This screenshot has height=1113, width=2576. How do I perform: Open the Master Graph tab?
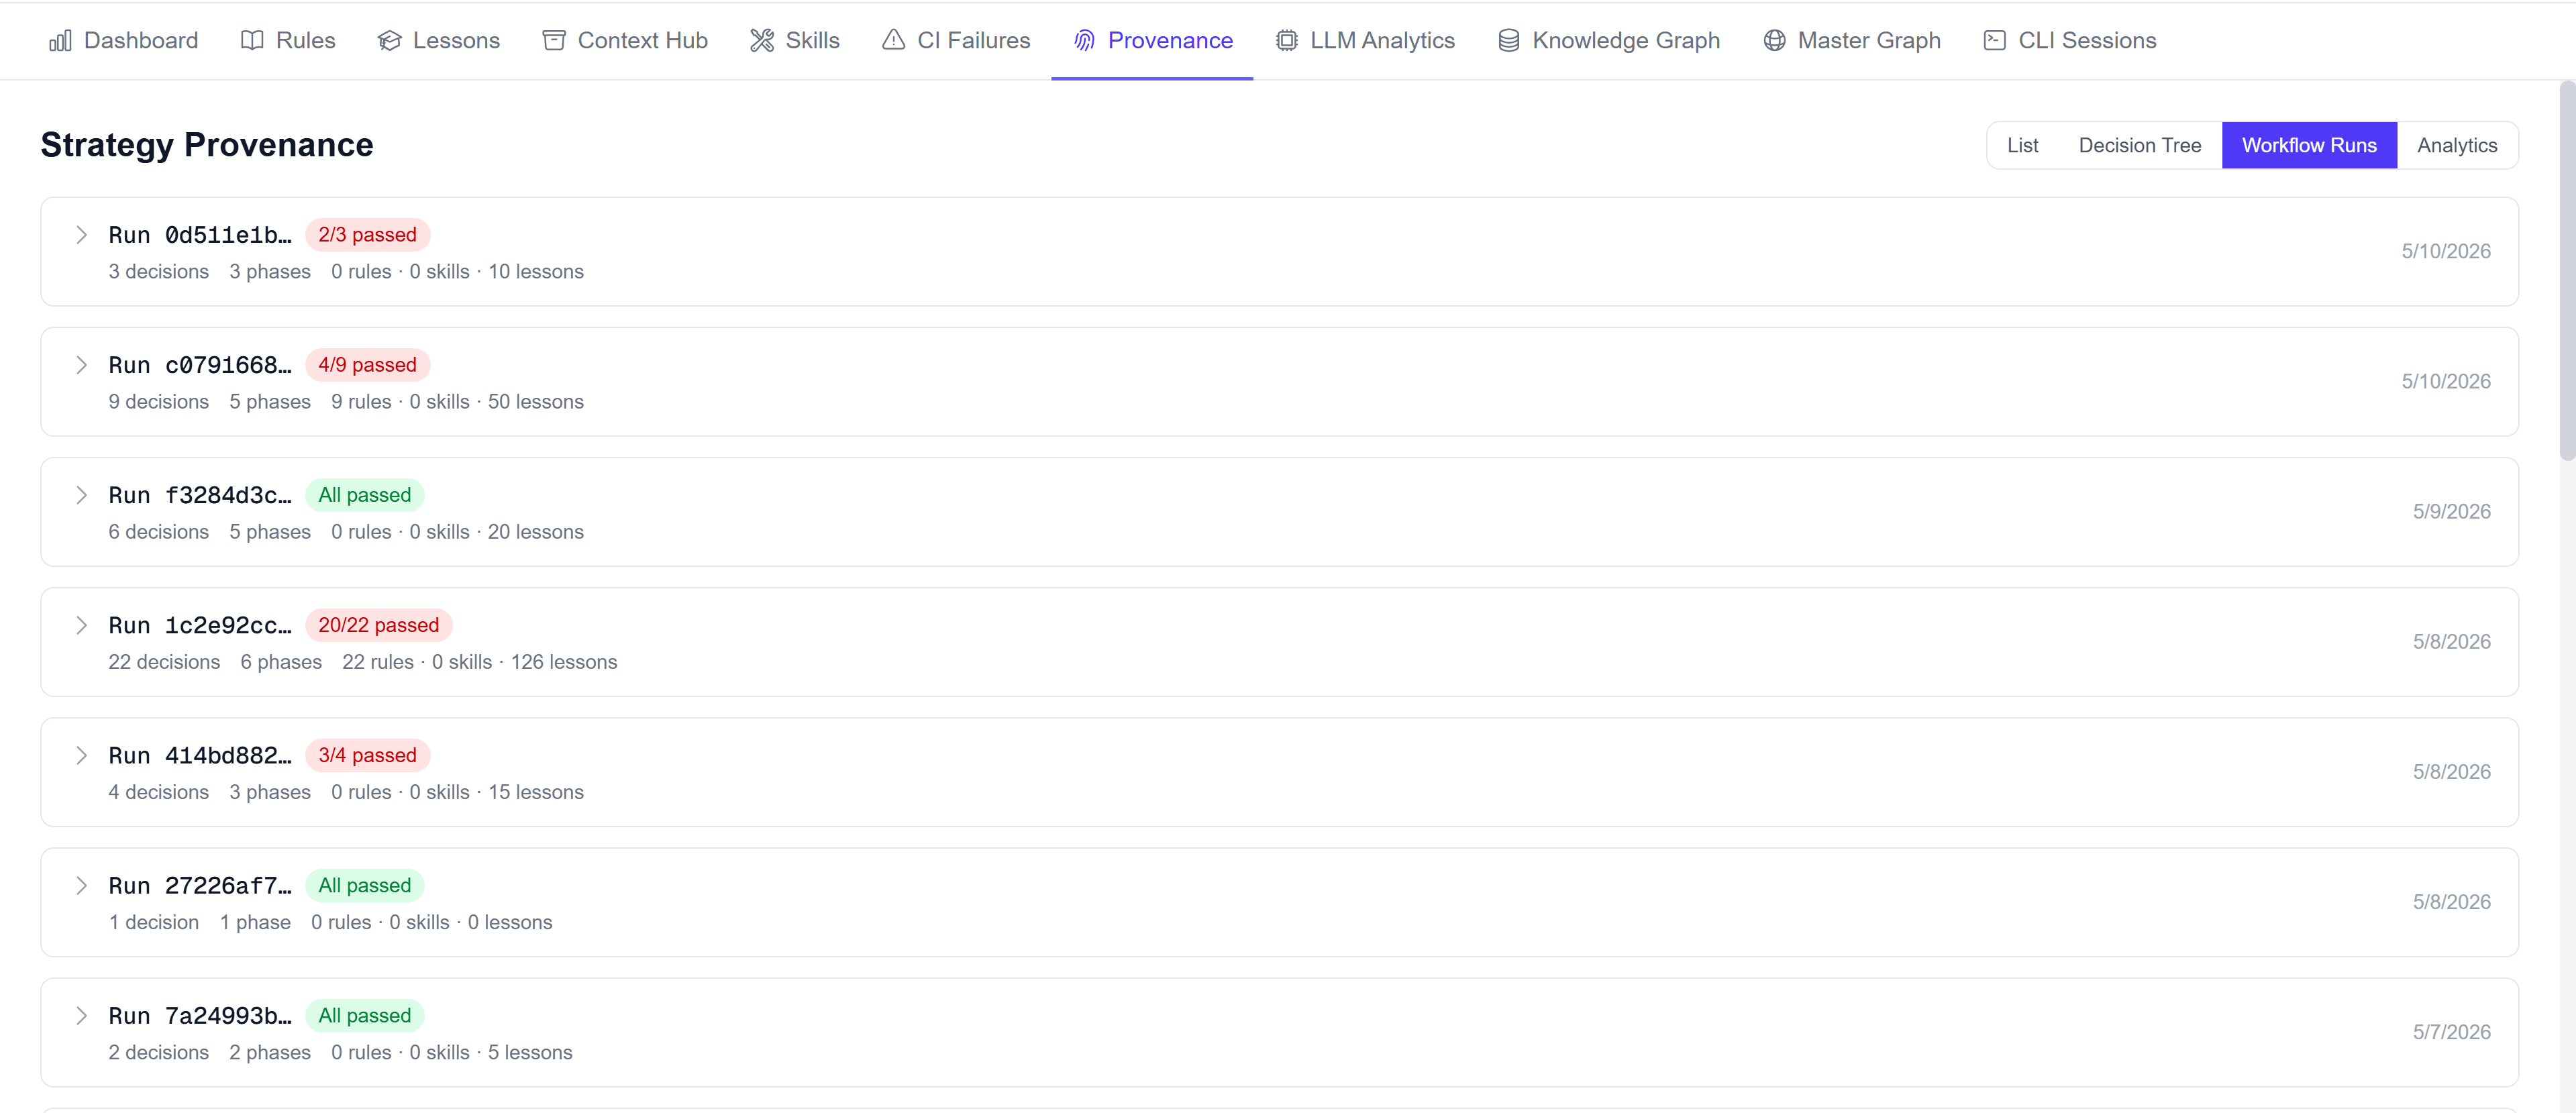point(1852,40)
